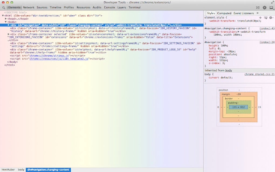275x172 pixels.
Task: Select the inspect element magnifier icon
Action: click(x=4, y=8)
